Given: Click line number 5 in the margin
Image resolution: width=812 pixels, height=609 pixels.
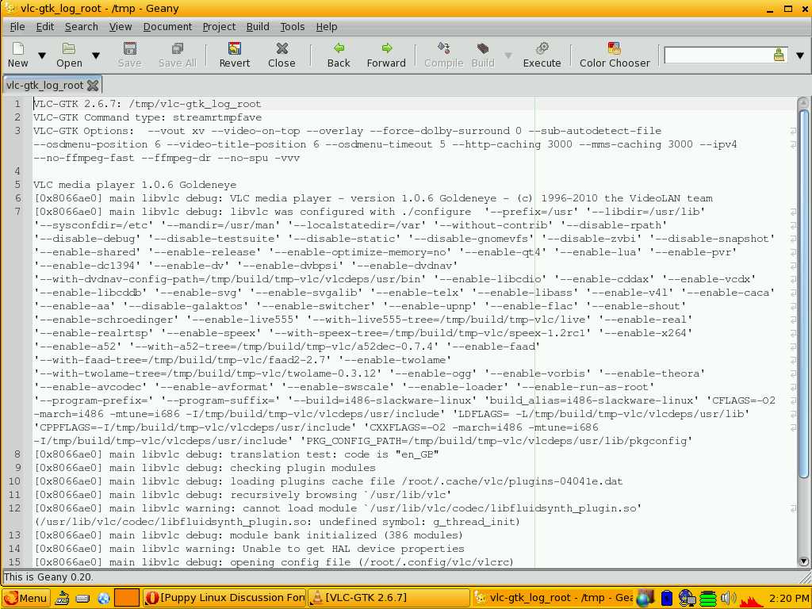Looking at the screenshot, I should coord(18,185).
